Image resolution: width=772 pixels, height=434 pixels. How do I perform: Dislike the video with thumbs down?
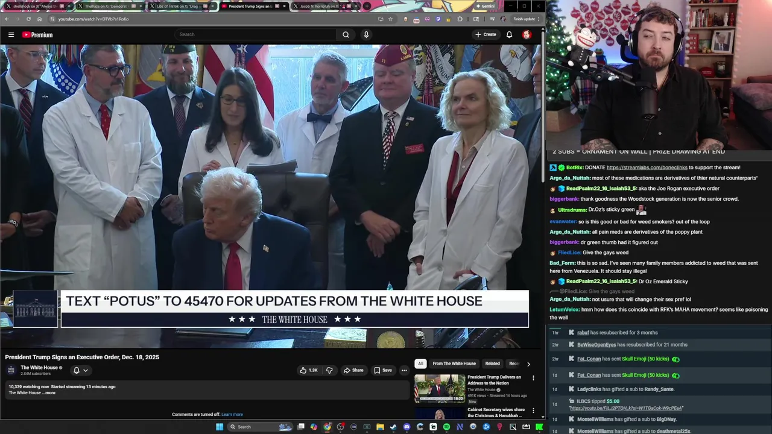(329, 370)
